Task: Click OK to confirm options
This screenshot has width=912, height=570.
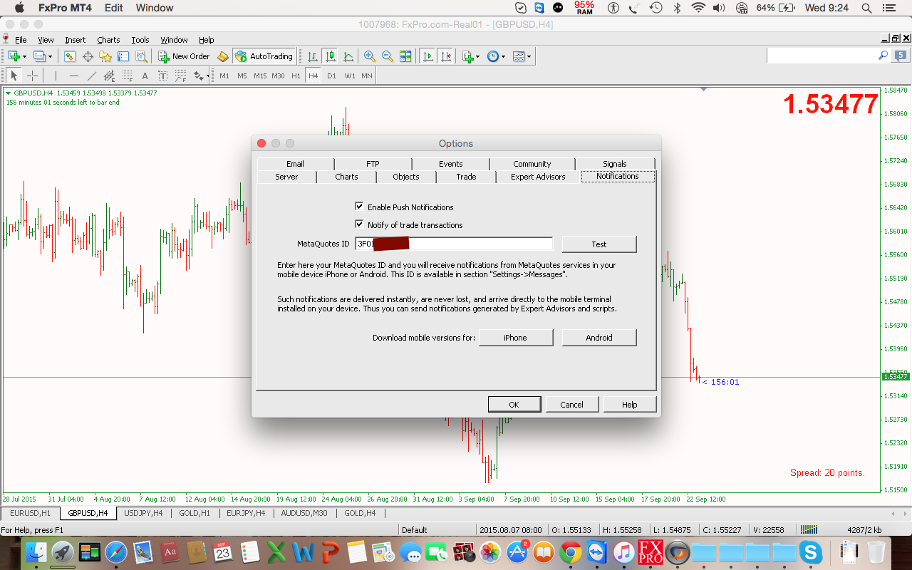Action: [514, 404]
